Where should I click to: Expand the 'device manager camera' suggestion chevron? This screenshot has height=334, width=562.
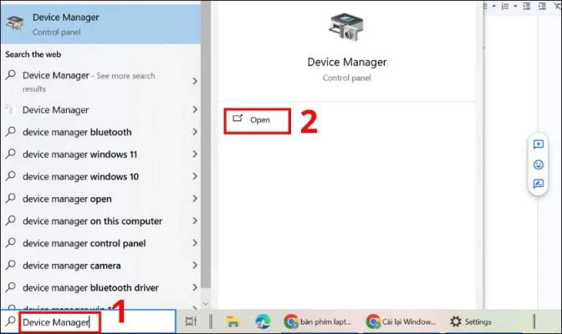[195, 266]
